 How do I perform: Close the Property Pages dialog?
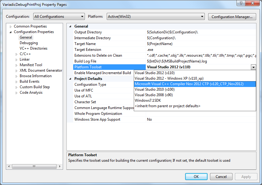click(x=252, y=3)
